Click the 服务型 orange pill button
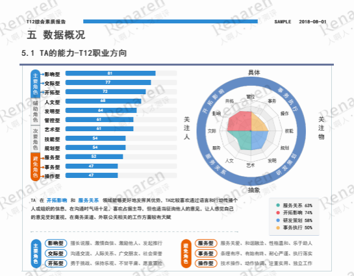 (206, 244)
